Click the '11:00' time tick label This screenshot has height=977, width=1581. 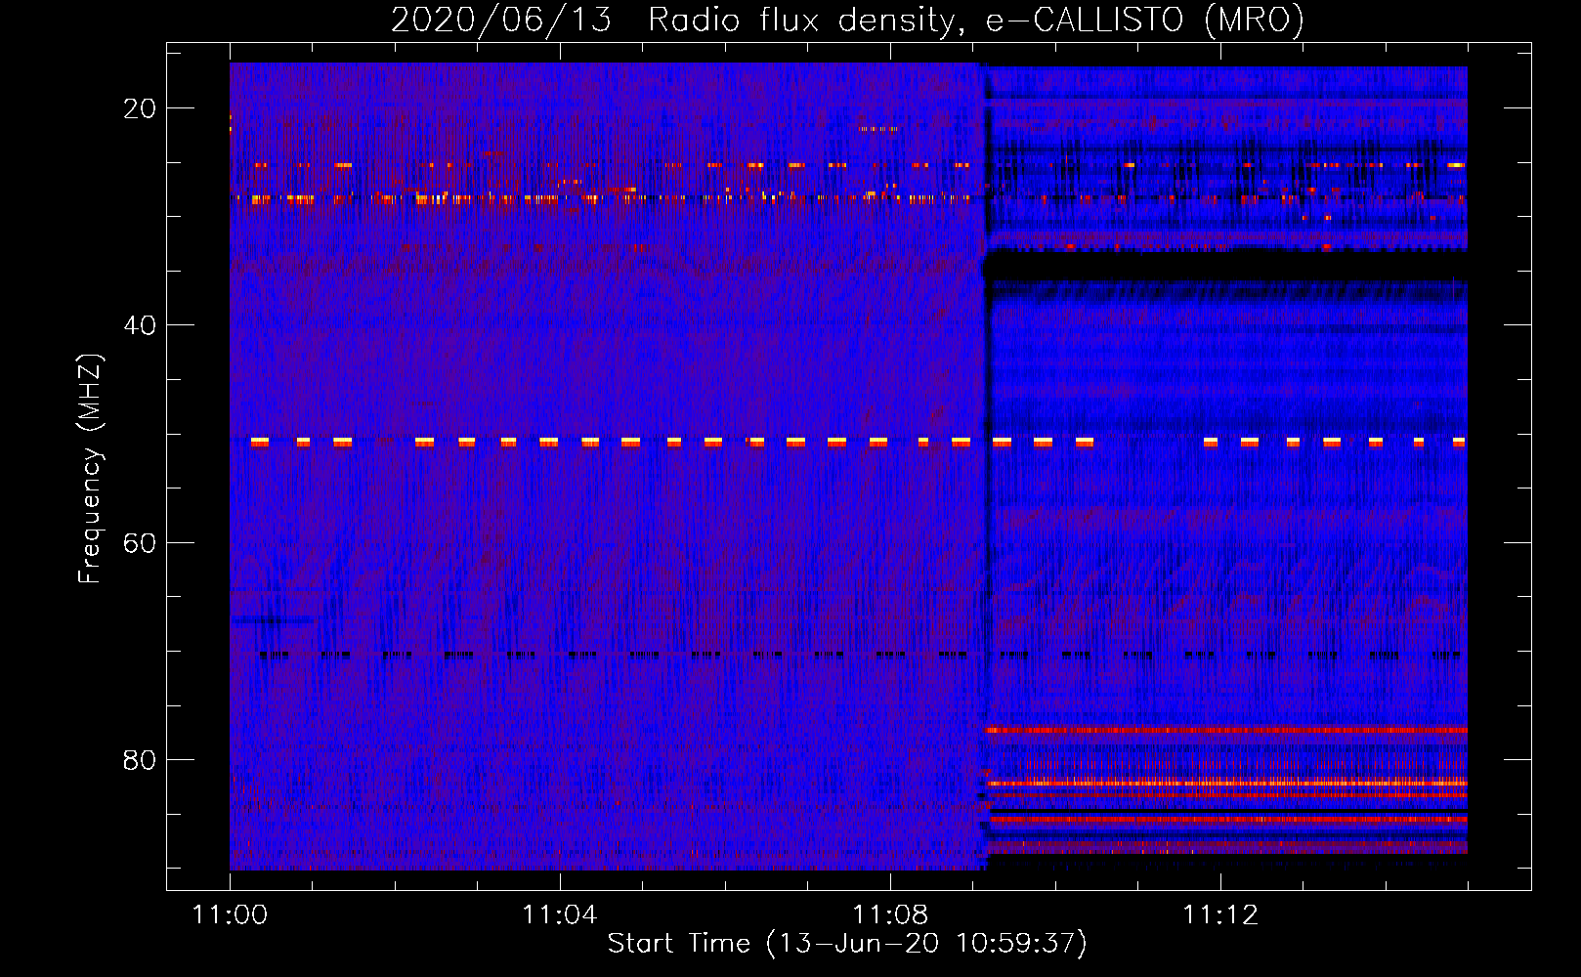(230, 915)
